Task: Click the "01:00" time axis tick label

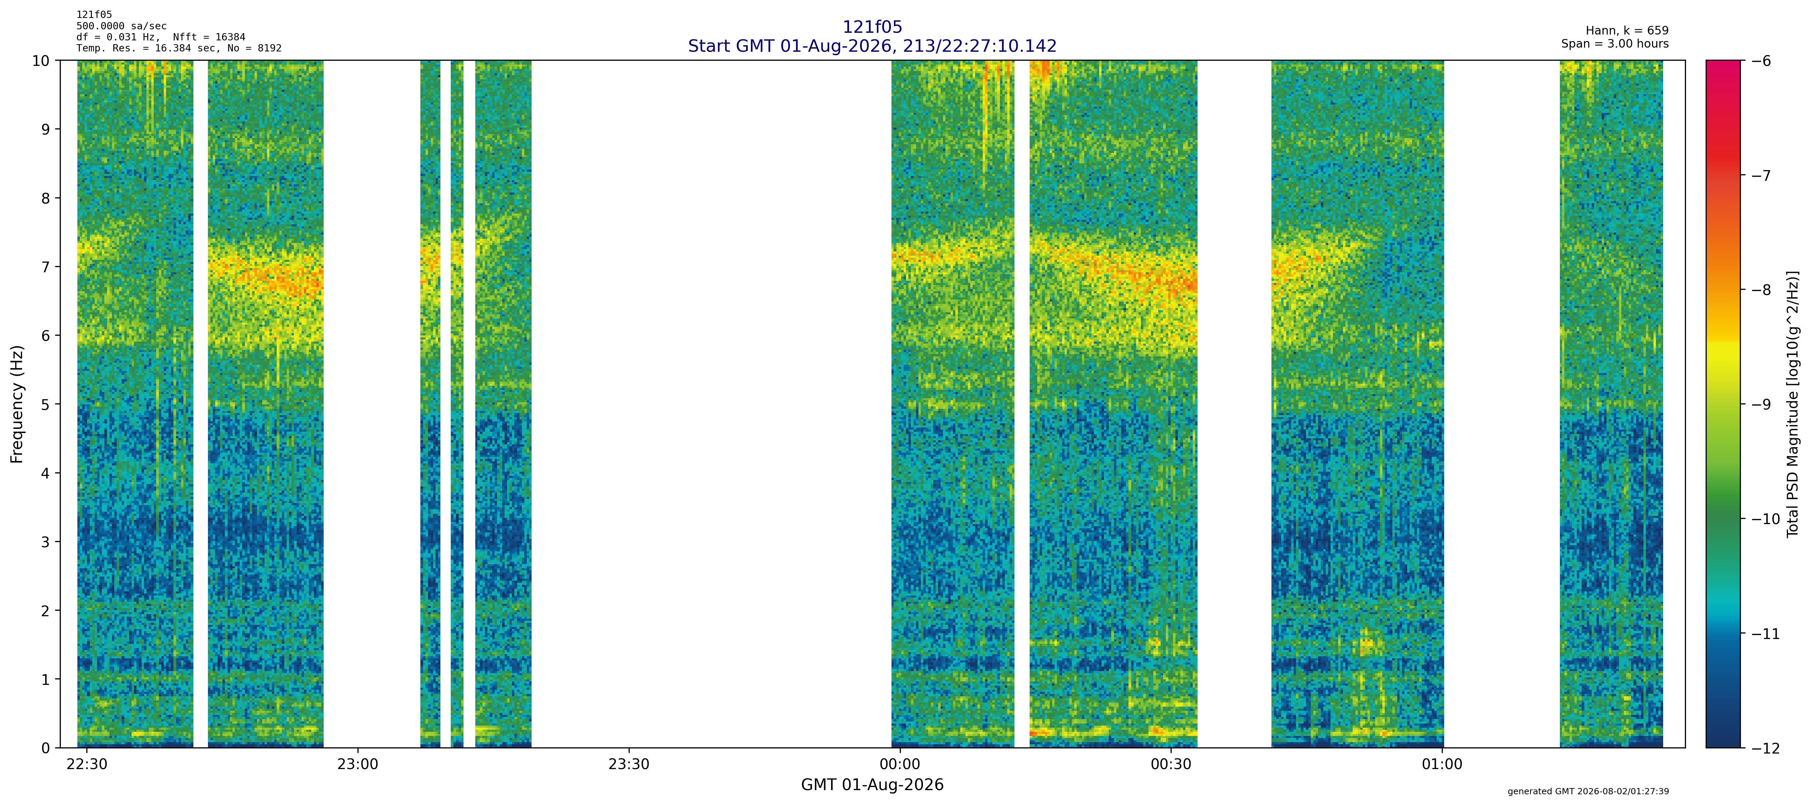Action: coord(1442,765)
